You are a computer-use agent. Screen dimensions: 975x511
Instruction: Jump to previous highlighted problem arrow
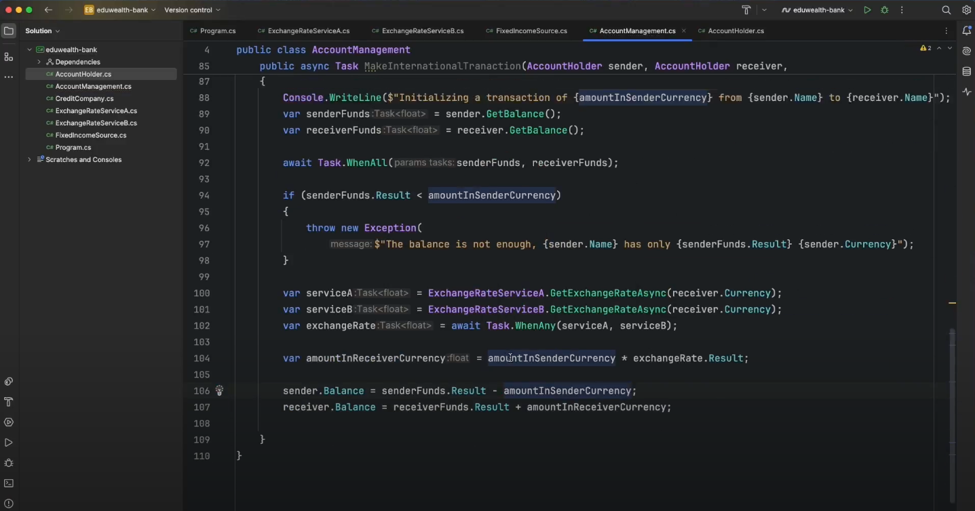[939, 49]
